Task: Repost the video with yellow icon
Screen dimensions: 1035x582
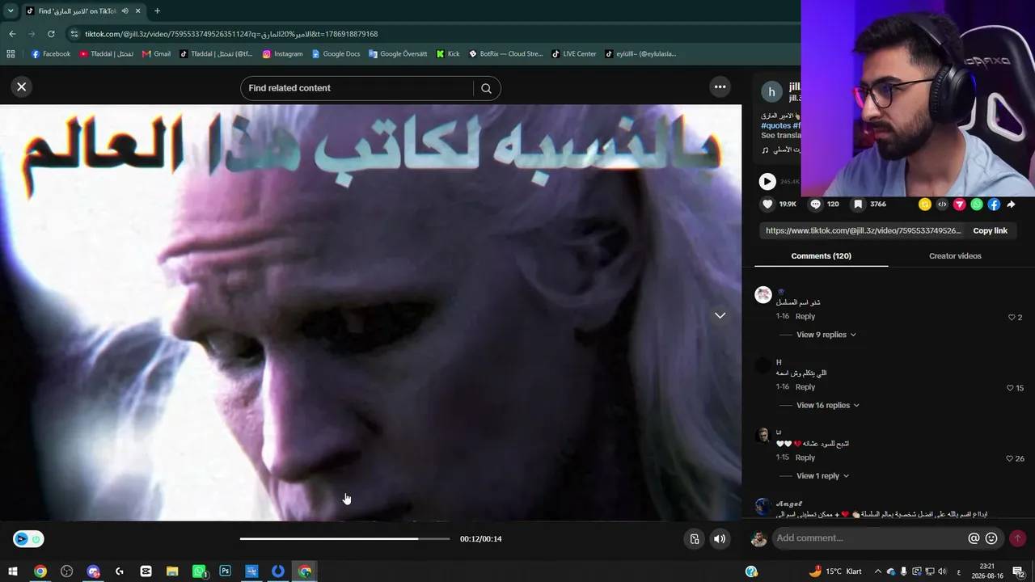Action: point(925,205)
